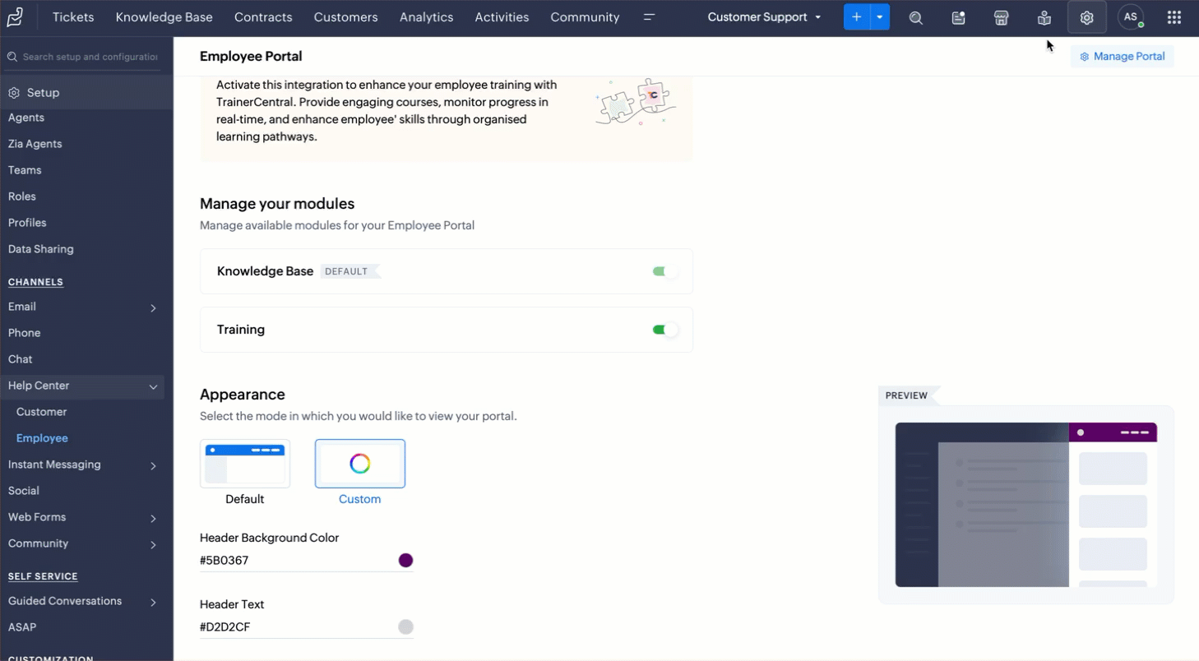This screenshot has height=661, width=1199.
Task: Open the Customer Support department dropdown
Action: click(764, 17)
